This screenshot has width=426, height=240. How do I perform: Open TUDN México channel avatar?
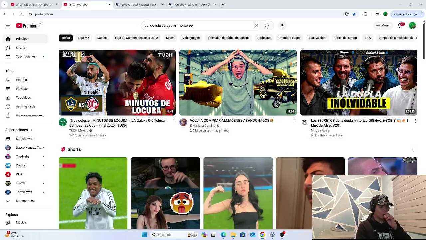pos(63,122)
